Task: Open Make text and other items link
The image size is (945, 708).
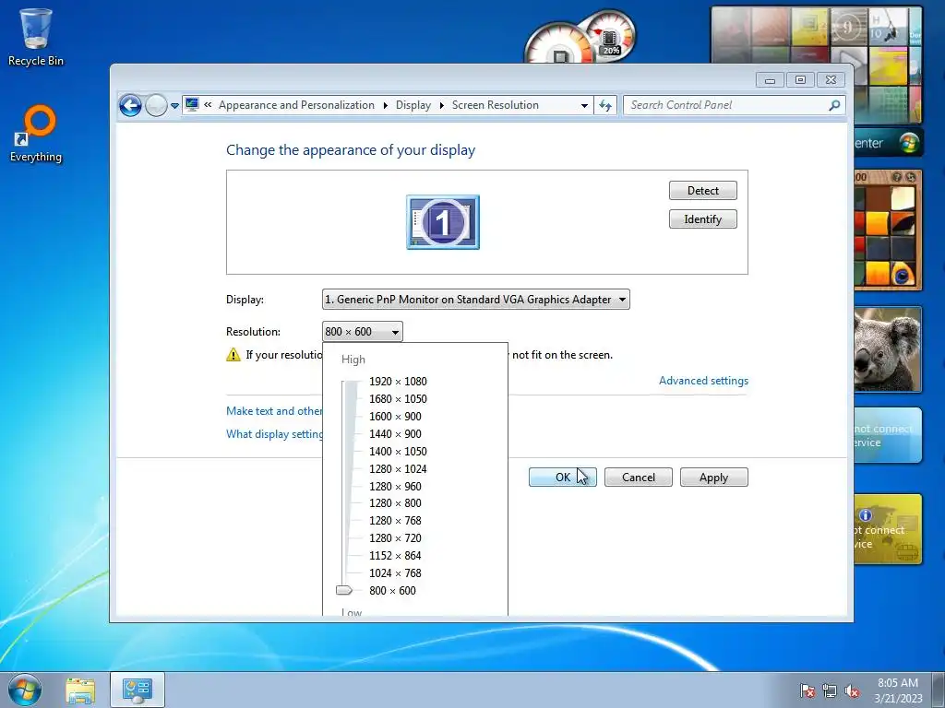Action: (x=274, y=410)
